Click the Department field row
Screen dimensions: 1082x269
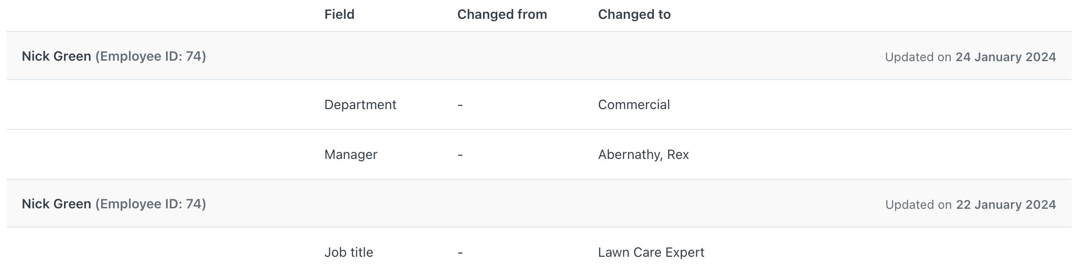(x=539, y=104)
